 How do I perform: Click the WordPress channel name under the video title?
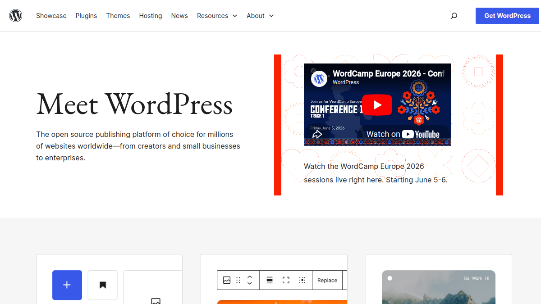346,82
